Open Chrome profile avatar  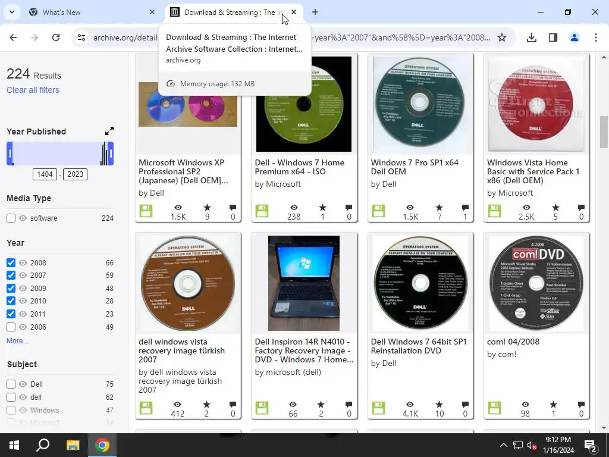tap(575, 37)
